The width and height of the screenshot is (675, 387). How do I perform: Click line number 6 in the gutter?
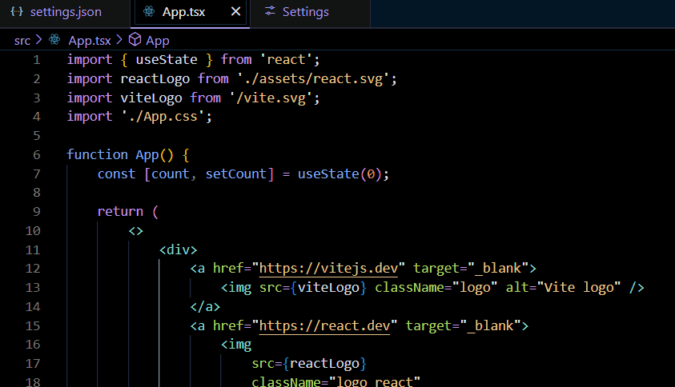37,155
